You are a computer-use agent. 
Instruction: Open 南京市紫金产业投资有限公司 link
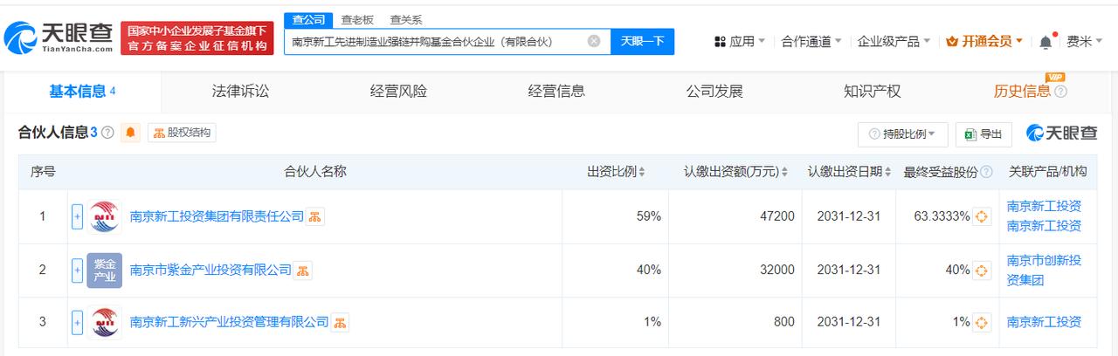tap(210, 270)
